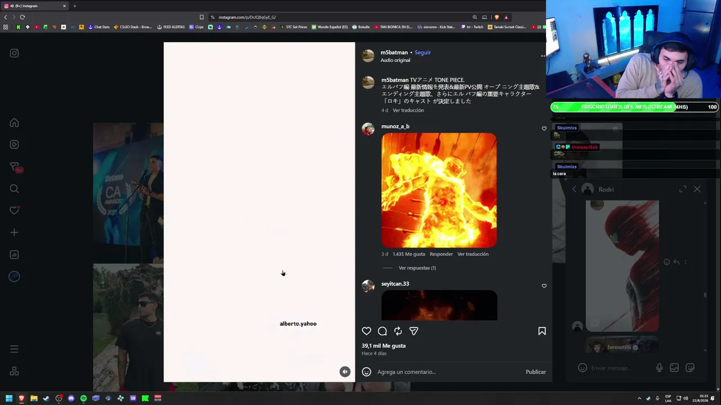Expand the sidebar 'More' hamburger menu
721x405 pixels.
14,349
